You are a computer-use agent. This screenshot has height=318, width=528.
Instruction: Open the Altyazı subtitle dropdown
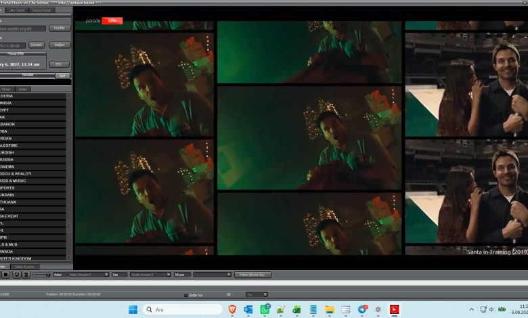point(212,275)
